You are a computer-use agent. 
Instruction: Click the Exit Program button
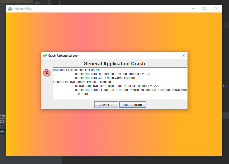pyautogui.click(x=132, y=105)
